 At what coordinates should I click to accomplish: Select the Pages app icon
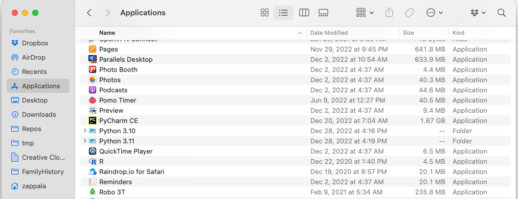coord(93,49)
